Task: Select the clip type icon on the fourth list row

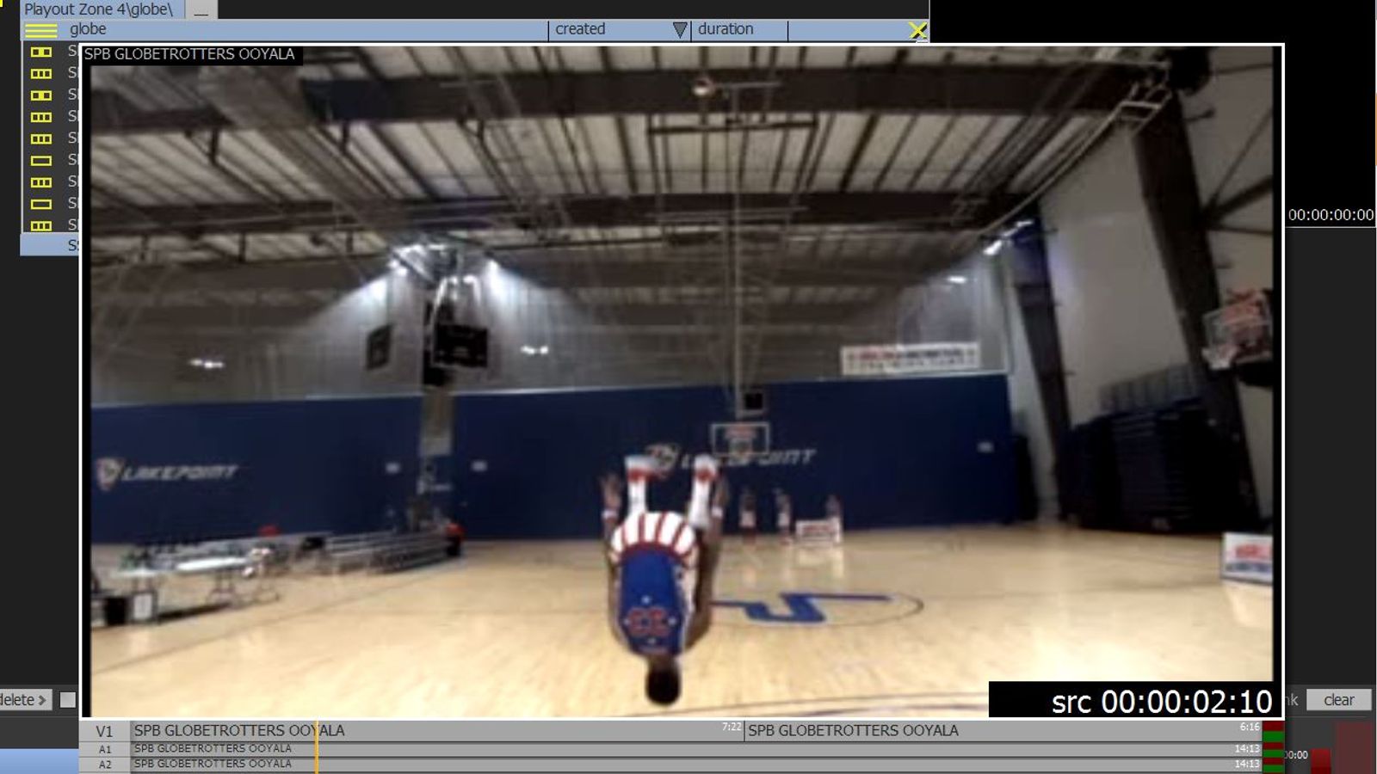Action: [40, 115]
